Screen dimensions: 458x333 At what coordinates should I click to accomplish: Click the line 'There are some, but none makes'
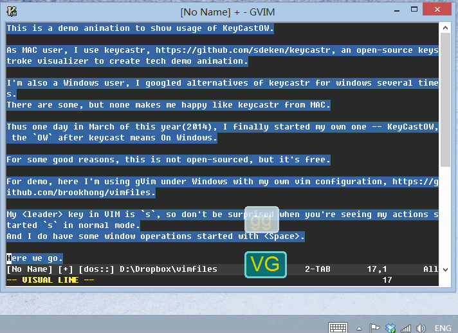(169, 105)
